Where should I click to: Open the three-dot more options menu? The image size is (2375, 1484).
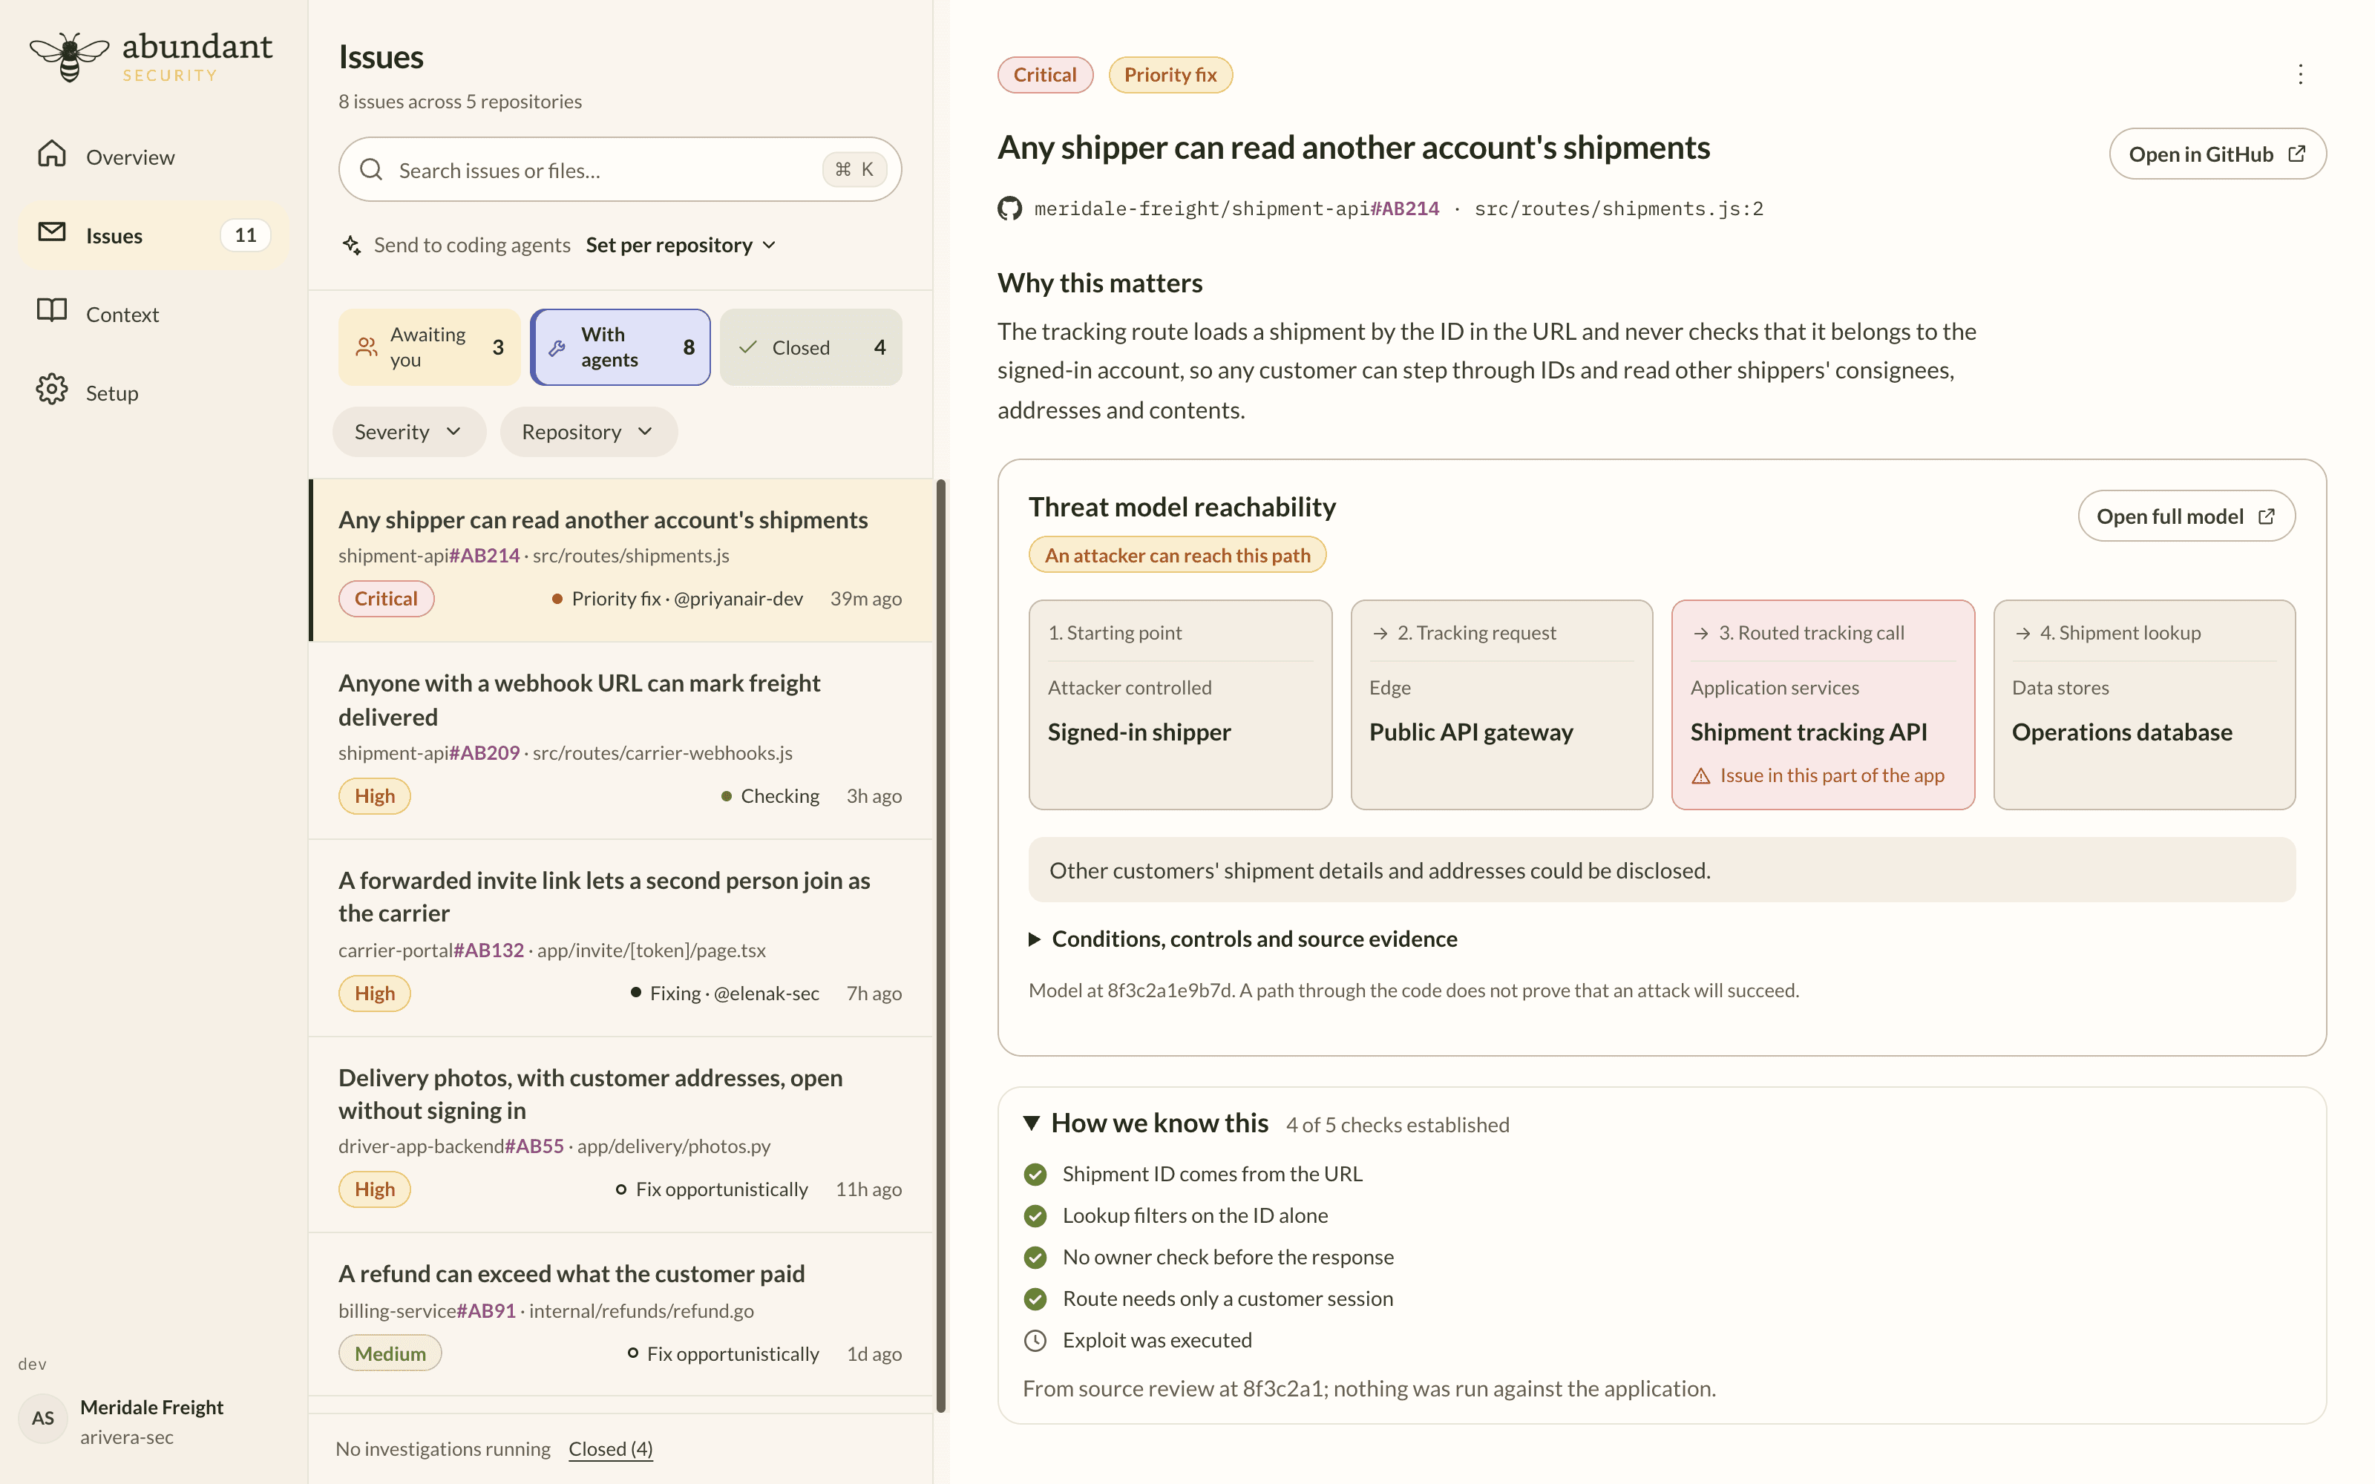click(2301, 75)
